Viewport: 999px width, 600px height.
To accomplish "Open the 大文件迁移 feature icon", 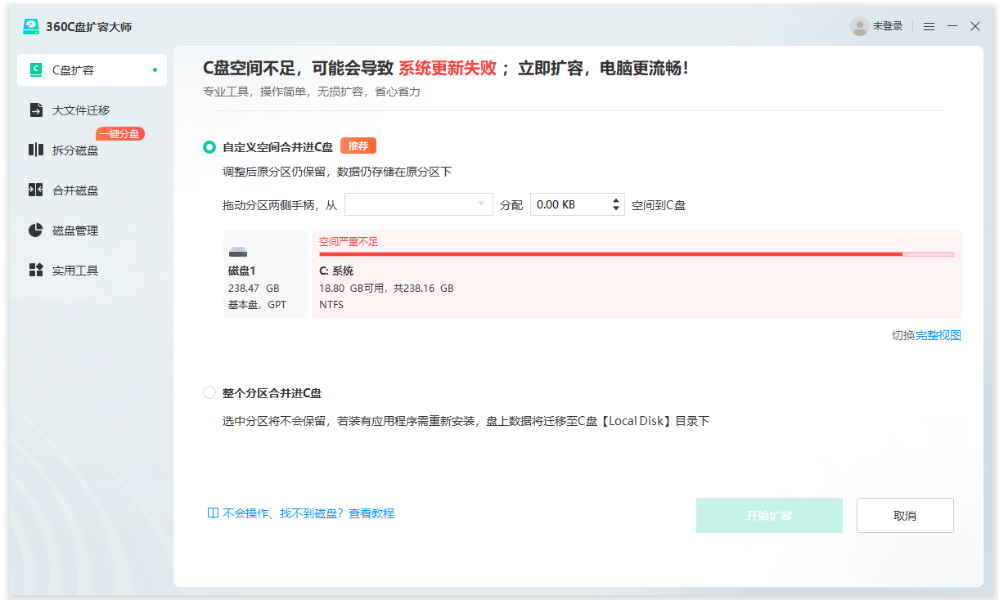I will [35, 110].
